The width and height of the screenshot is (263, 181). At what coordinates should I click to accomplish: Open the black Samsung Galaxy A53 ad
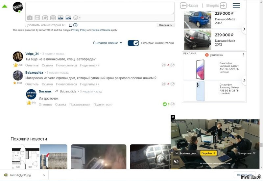pyautogui.click(x=214, y=69)
